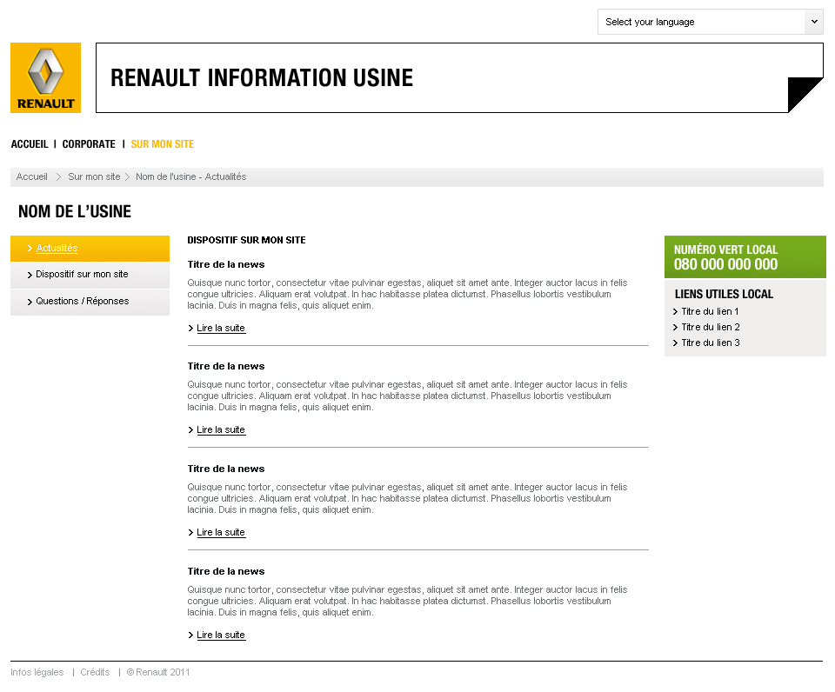835x692 pixels.
Task: Click the © Renault 2011 footer text
Action: 157,672
